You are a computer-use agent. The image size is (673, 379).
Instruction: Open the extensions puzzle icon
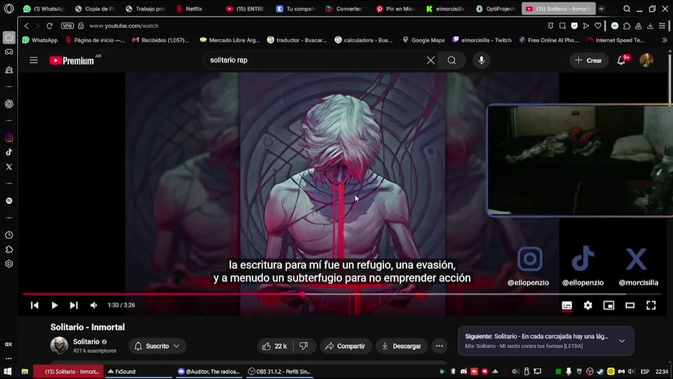(x=627, y=26)
